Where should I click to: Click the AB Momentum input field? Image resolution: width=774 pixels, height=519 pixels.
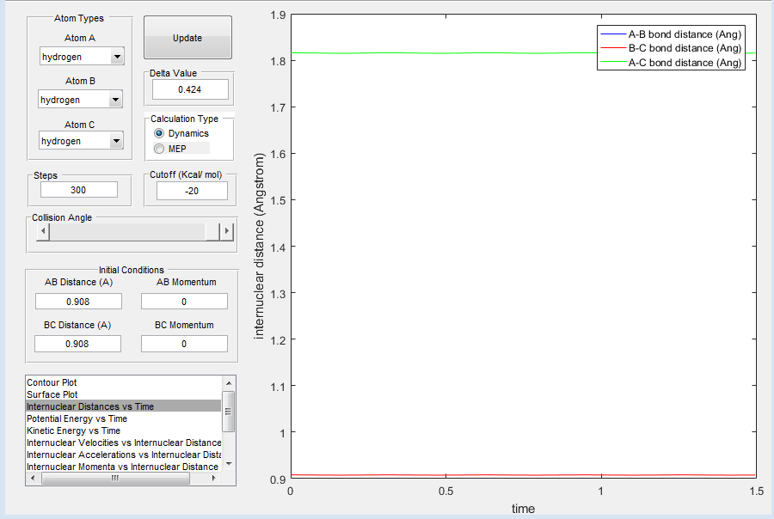coord(184,302)
